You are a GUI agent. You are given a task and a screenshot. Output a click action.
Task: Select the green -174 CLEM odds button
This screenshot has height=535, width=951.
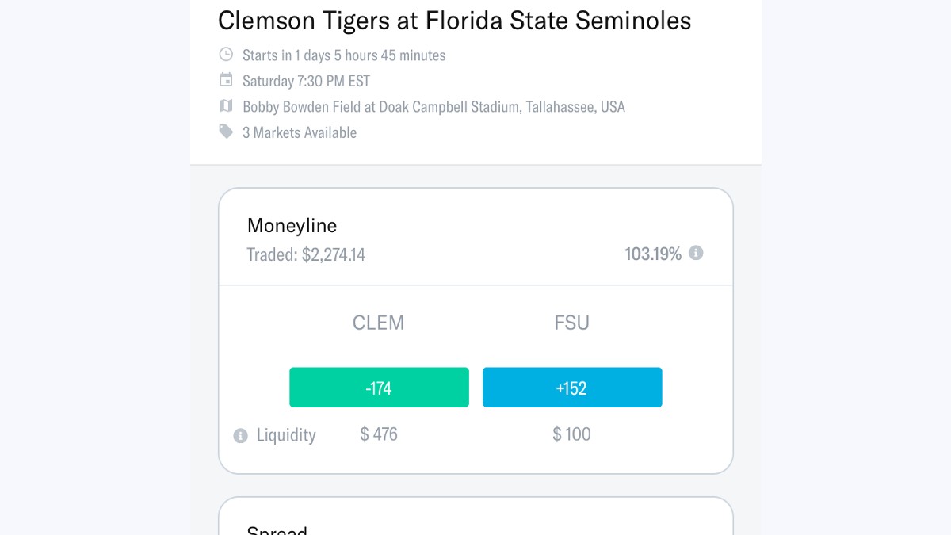tap(379, 388)
